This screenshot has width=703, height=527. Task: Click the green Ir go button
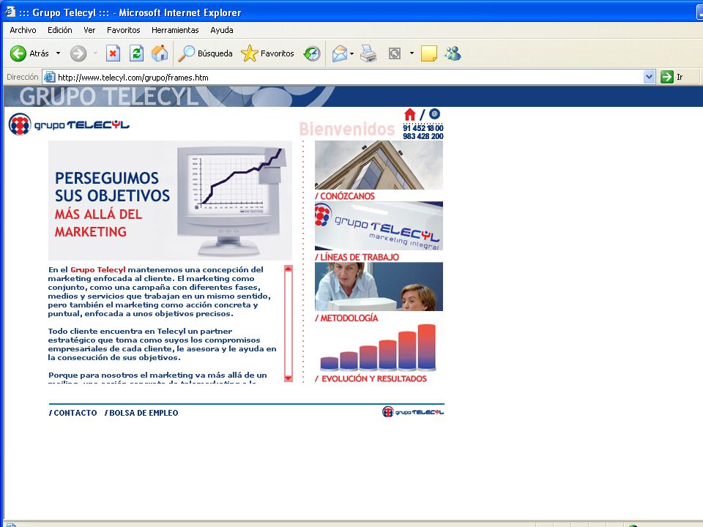click(x=666, y=77)
